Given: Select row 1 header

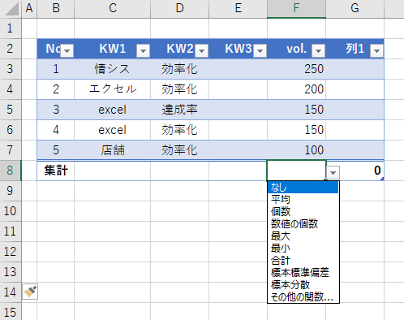Looking at the screenshot, I should (11, 28).
